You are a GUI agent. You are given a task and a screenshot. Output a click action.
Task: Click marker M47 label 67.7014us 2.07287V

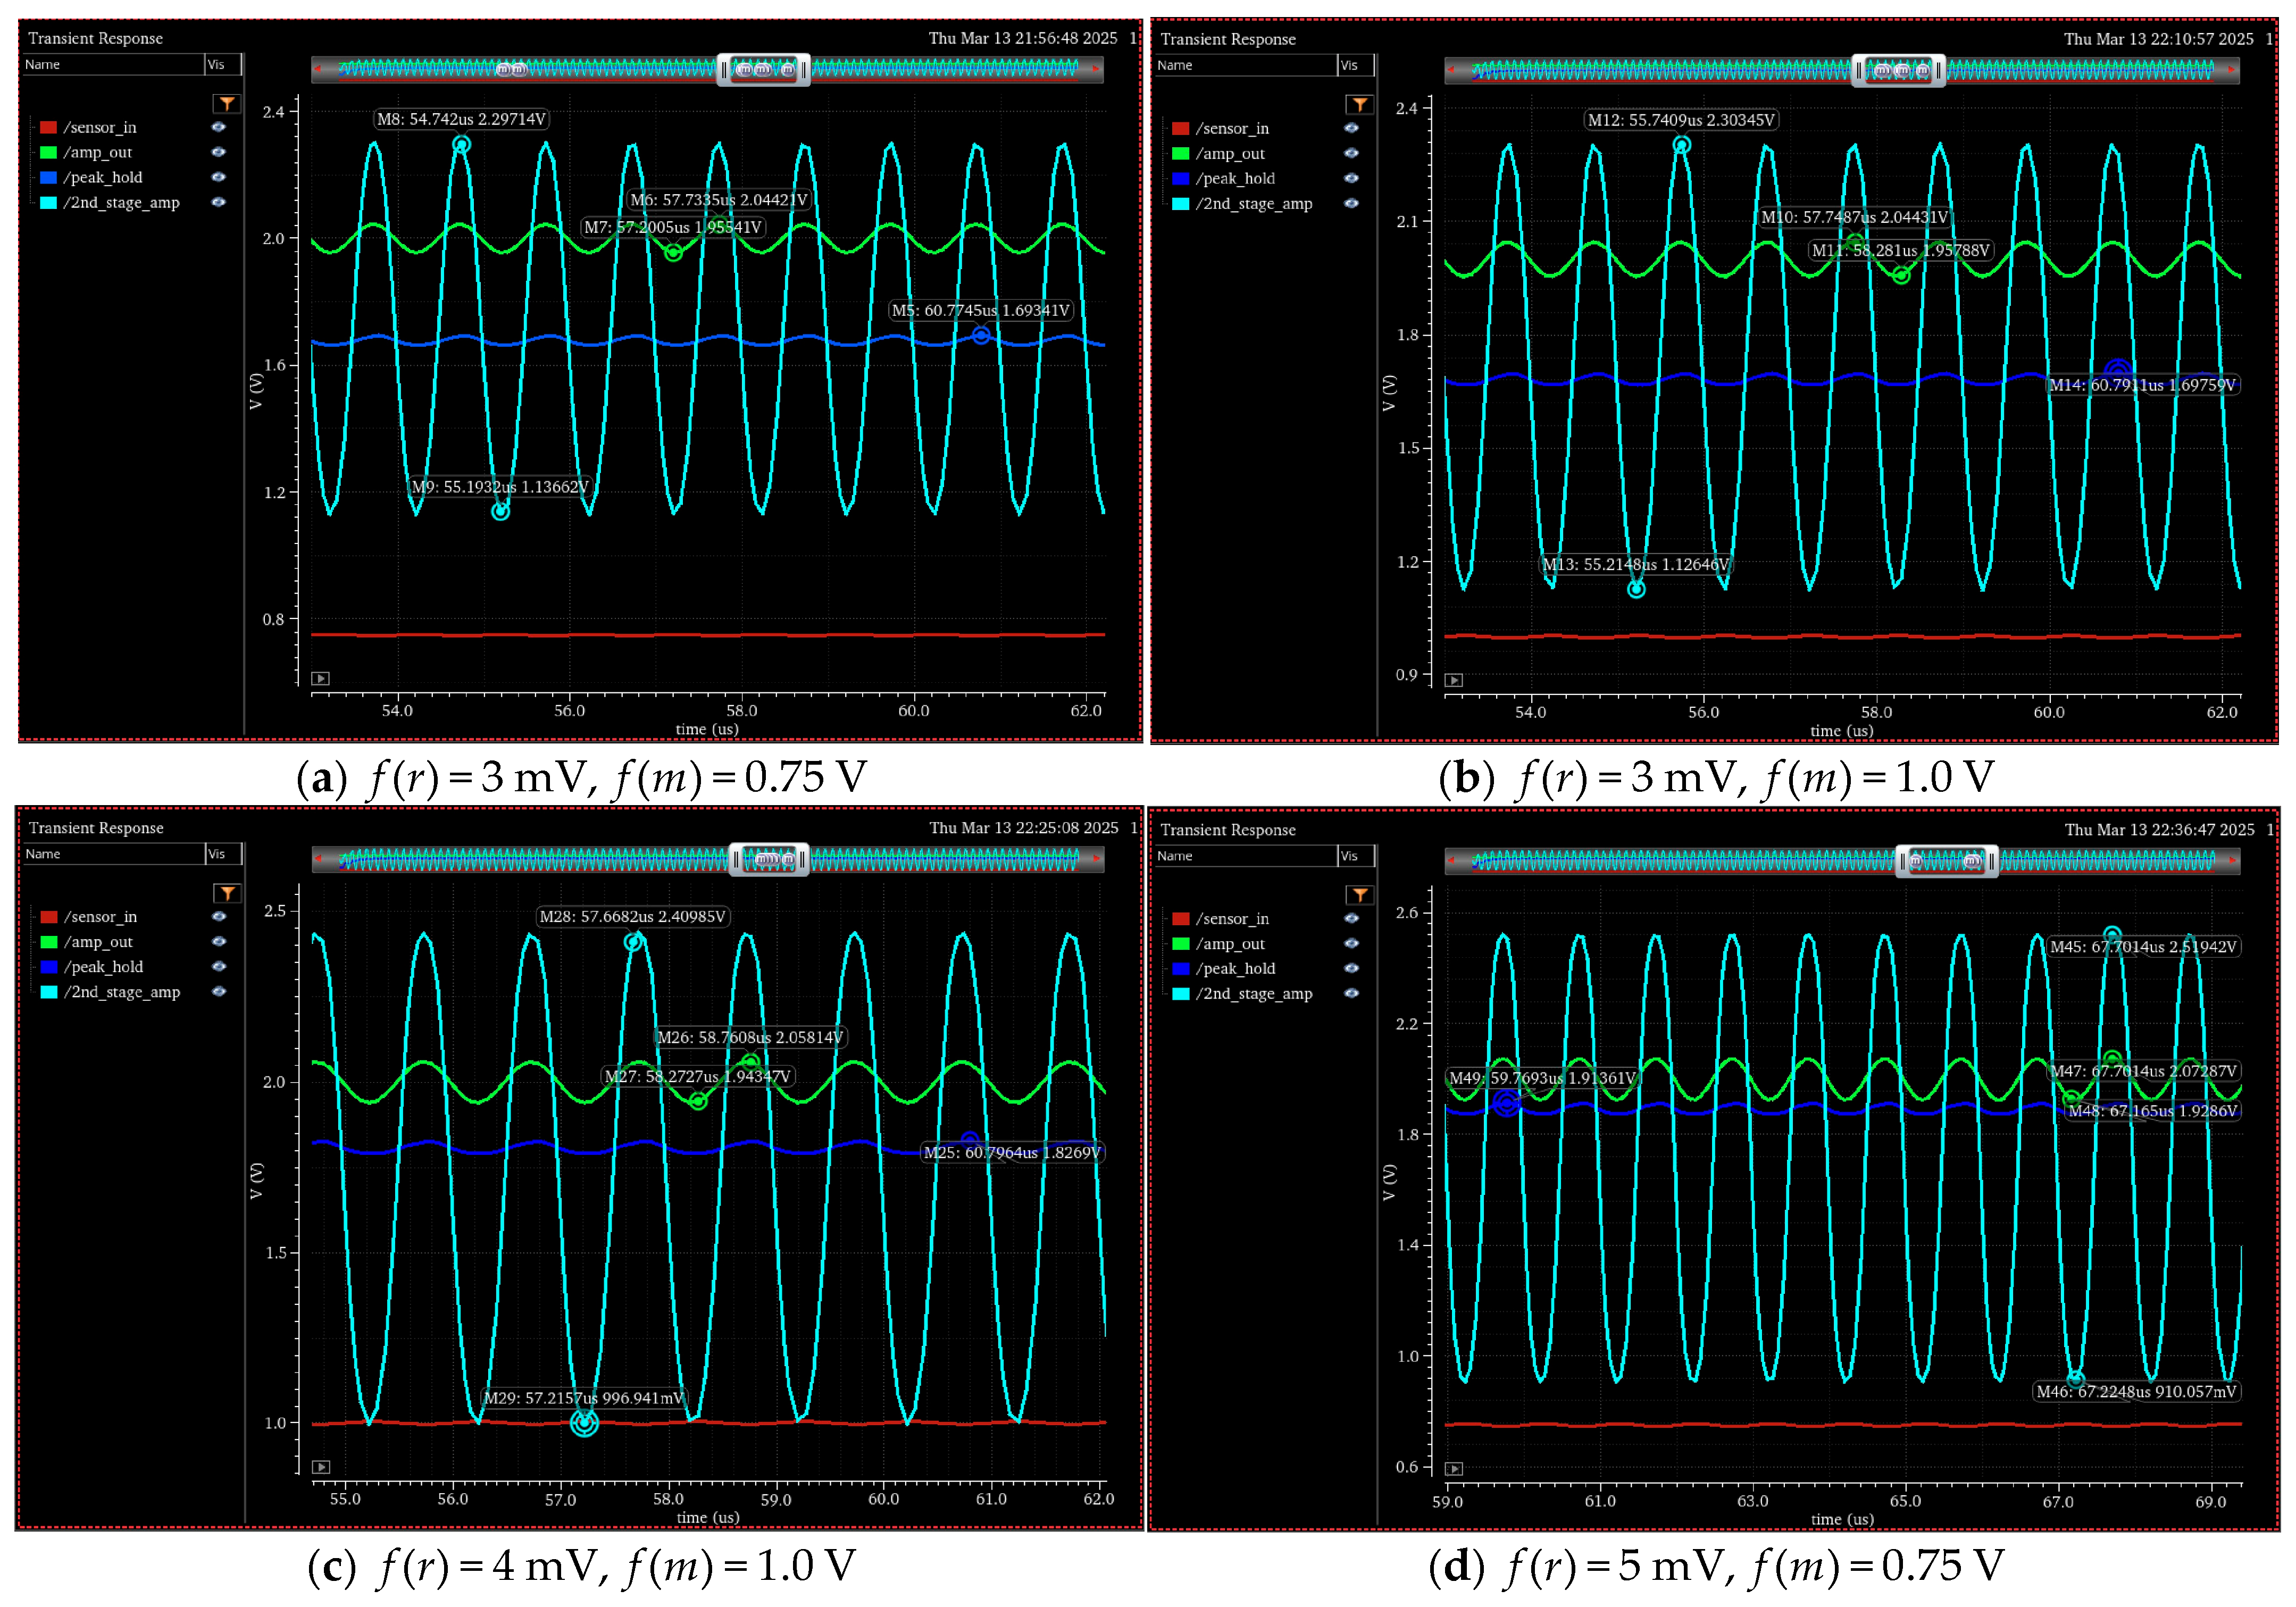click(x=2143, y=1071)
